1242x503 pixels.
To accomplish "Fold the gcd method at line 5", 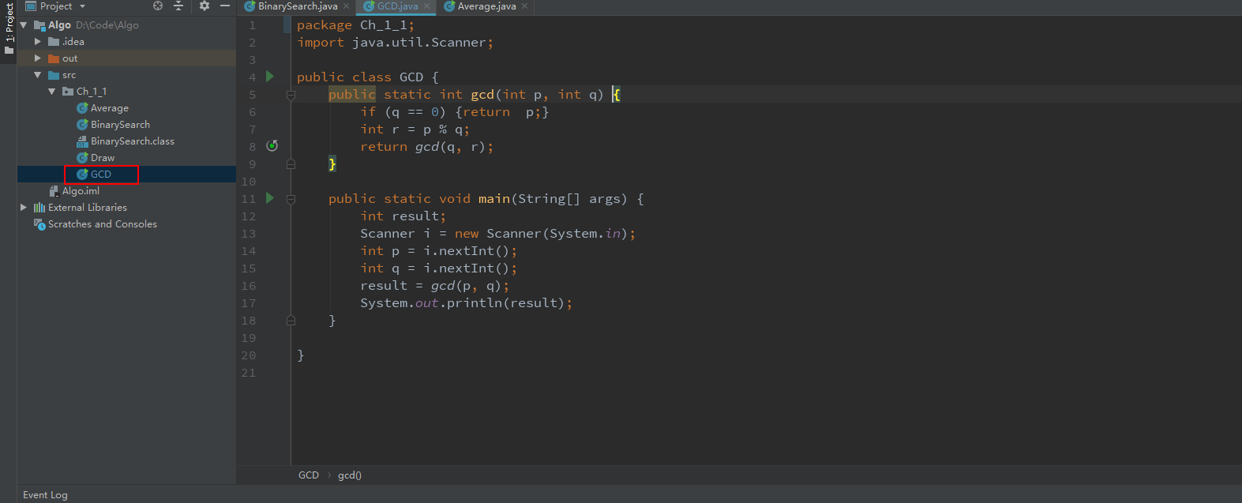I will tap(291, 95).
